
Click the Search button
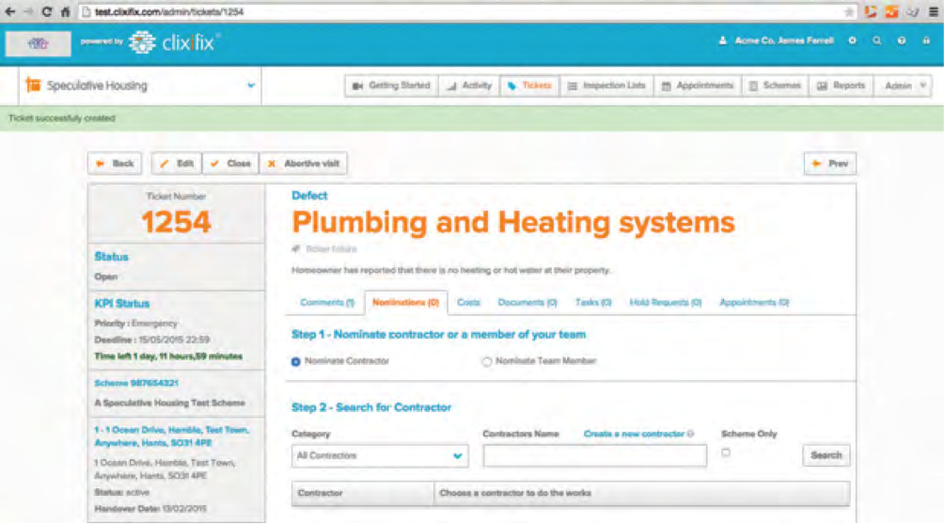pyautogui.click(x=826, y=455)
